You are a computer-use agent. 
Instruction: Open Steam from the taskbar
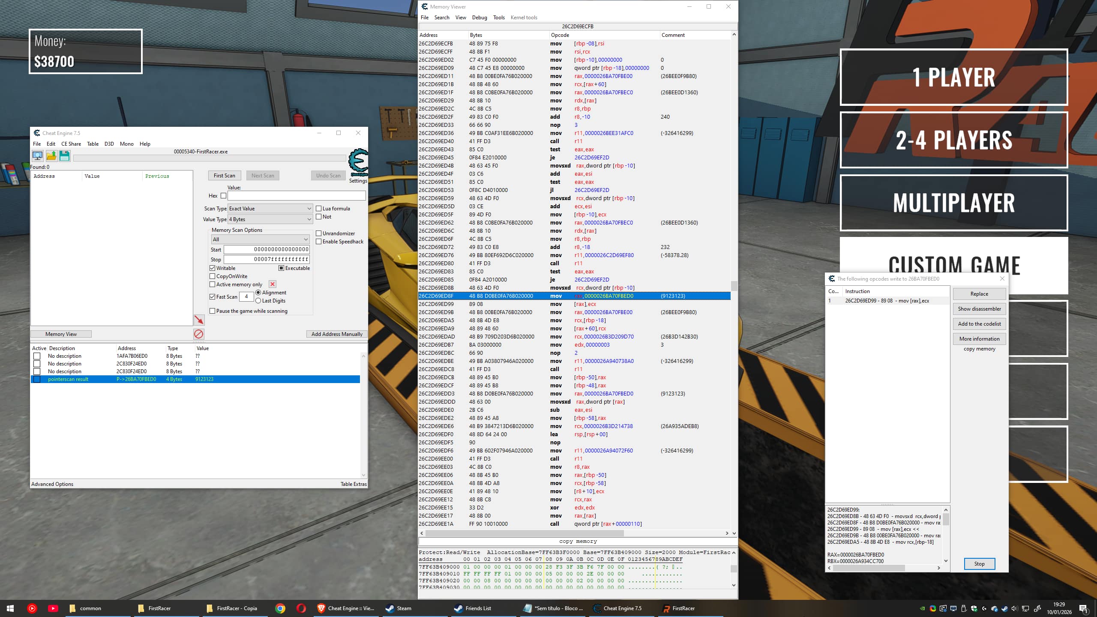coord(399,608)
